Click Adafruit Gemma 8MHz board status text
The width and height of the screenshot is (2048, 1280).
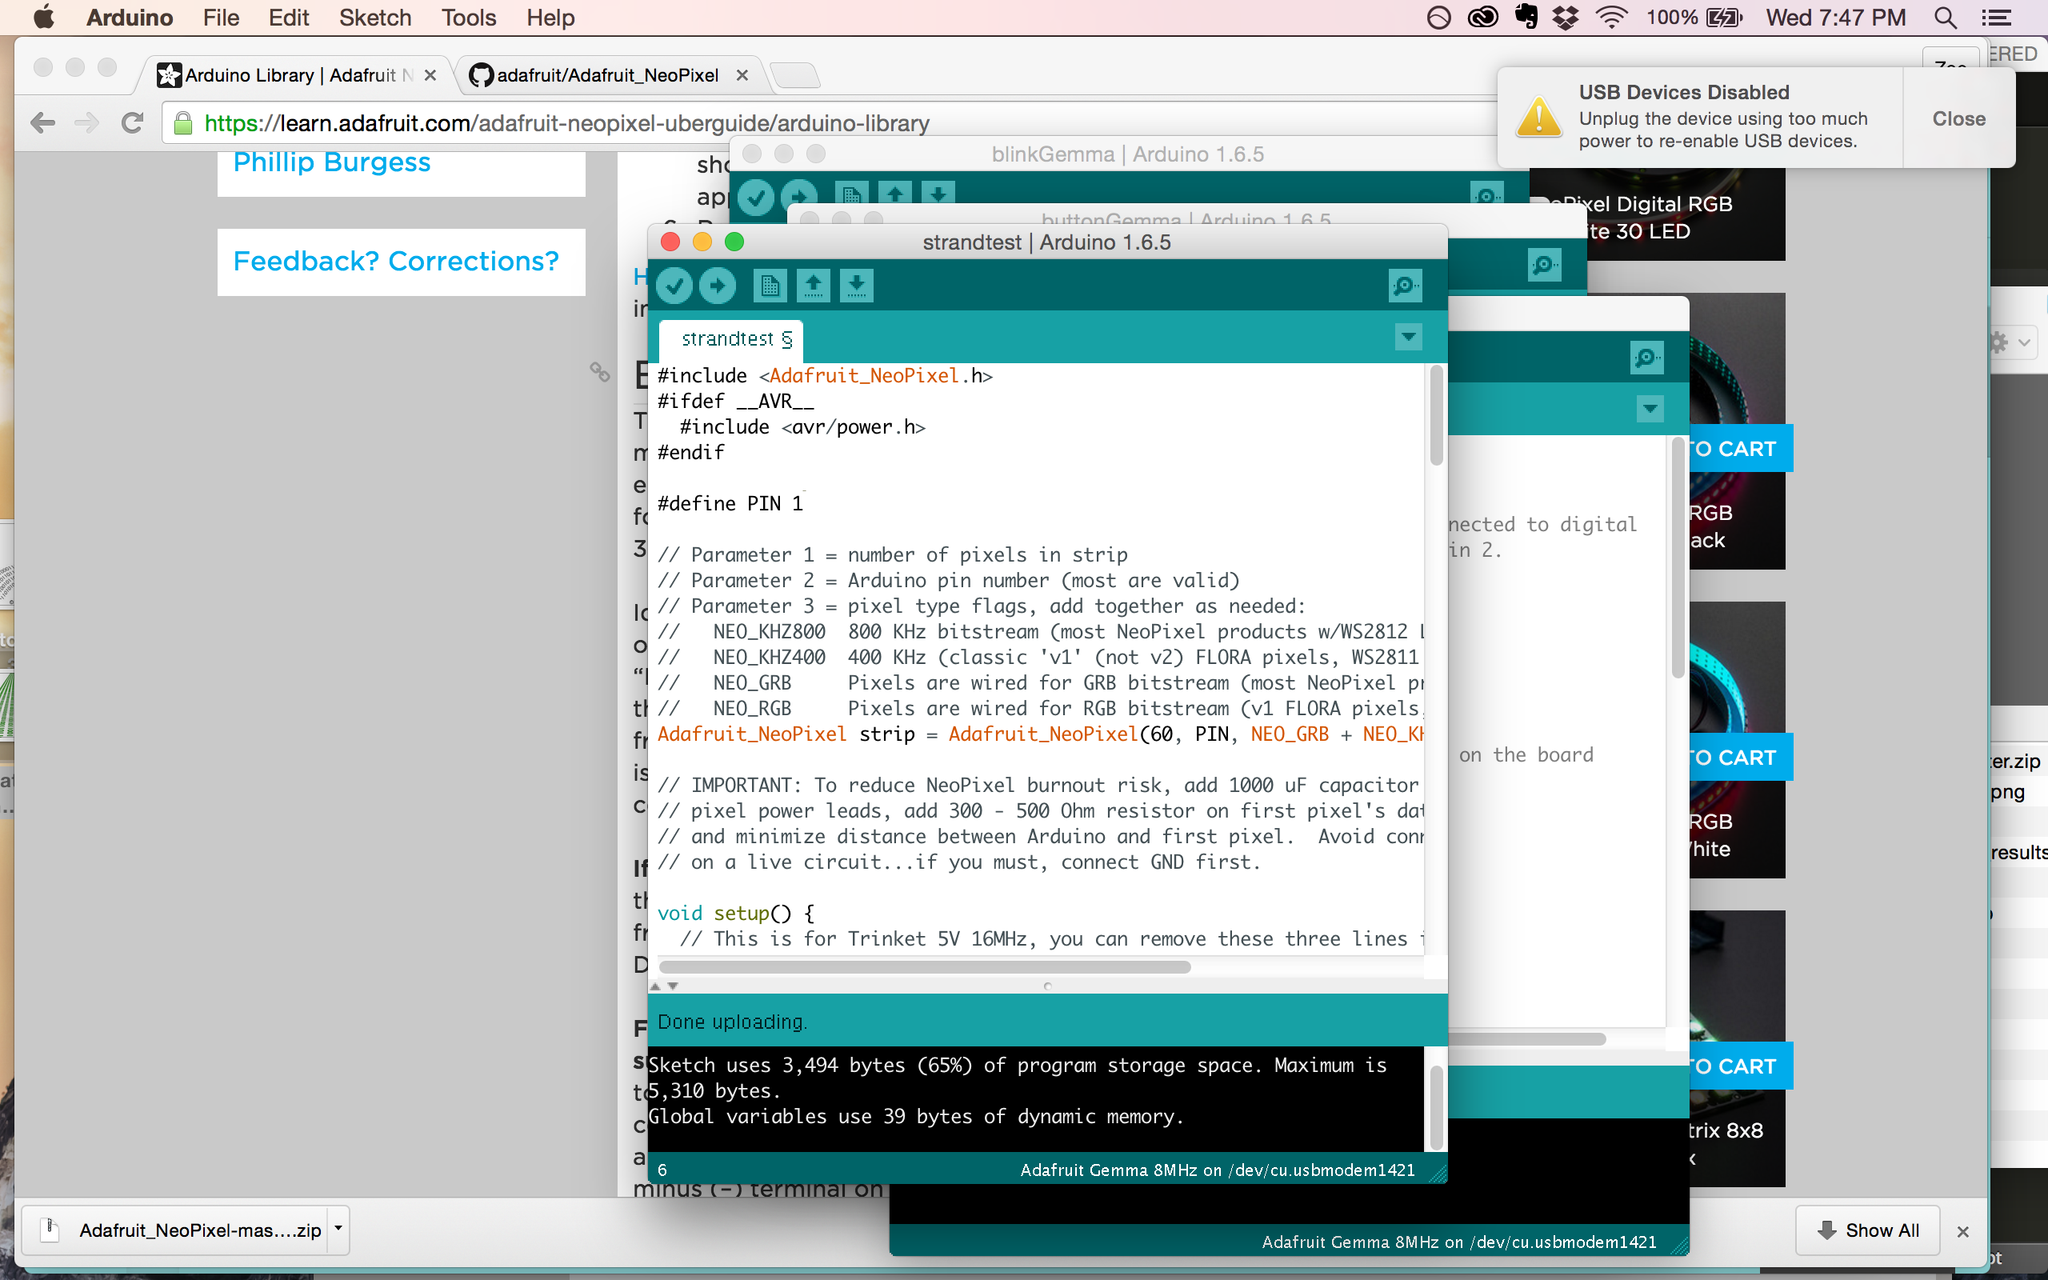[1217, 1170]
